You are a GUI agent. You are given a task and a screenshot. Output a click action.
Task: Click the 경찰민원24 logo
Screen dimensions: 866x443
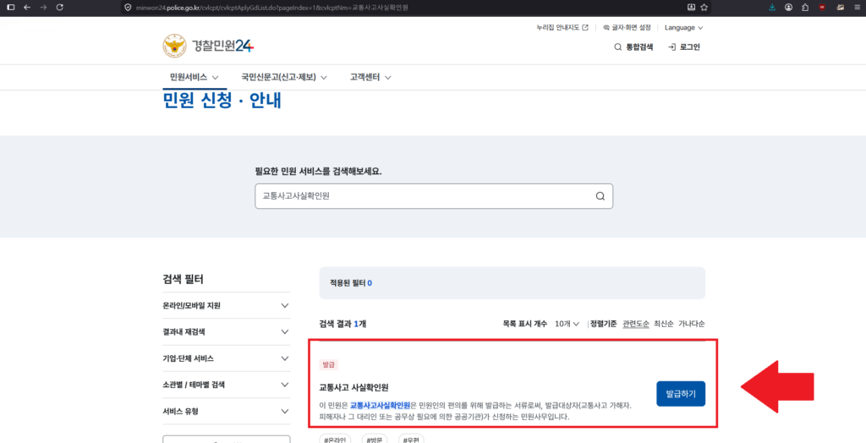(208, 46)
